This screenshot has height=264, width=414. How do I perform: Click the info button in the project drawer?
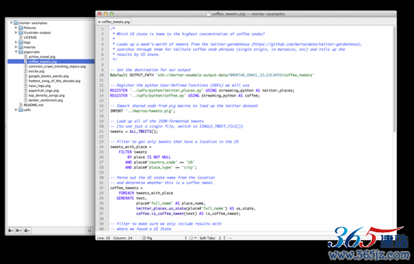pyautogui.click(x=90, y=230)
